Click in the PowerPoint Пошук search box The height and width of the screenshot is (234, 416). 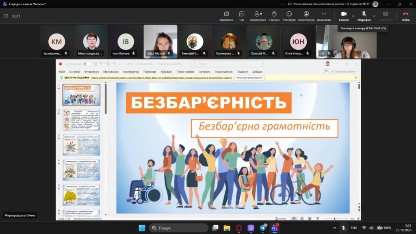coord(227,64)
